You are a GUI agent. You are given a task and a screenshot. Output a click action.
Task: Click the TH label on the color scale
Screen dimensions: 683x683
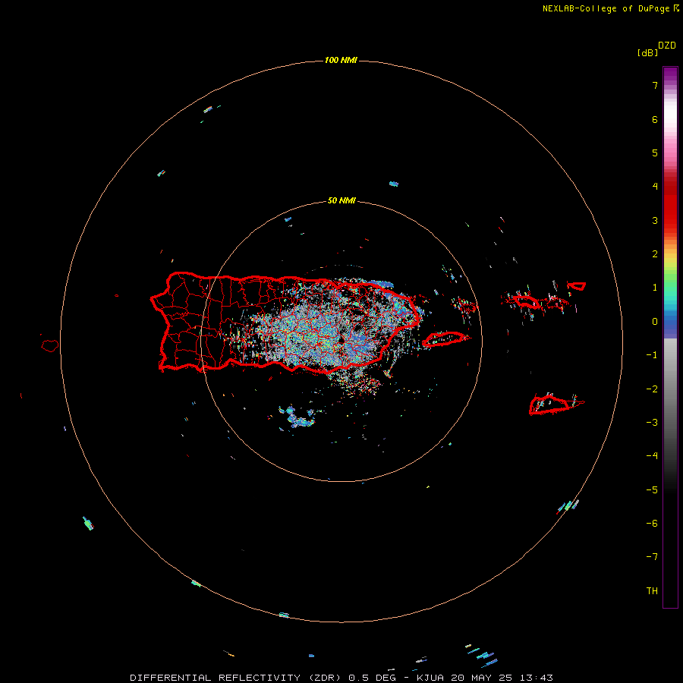click(652, 590)
